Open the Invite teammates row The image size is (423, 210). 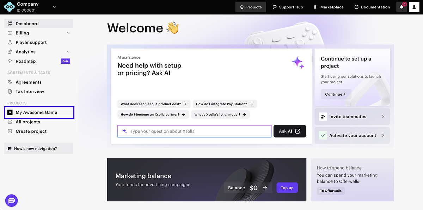coord(352,116)
